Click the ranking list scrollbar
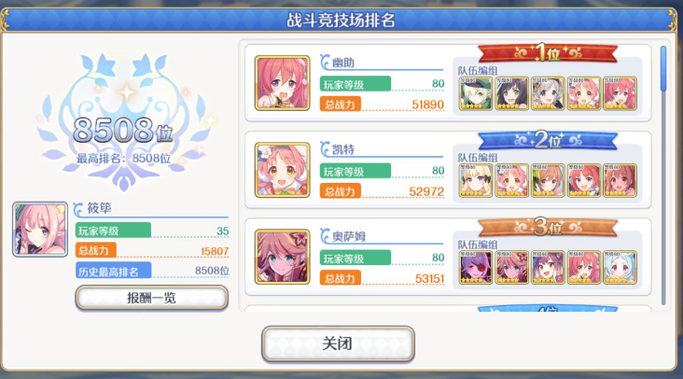Screen dimensions: 683x379 663,175
